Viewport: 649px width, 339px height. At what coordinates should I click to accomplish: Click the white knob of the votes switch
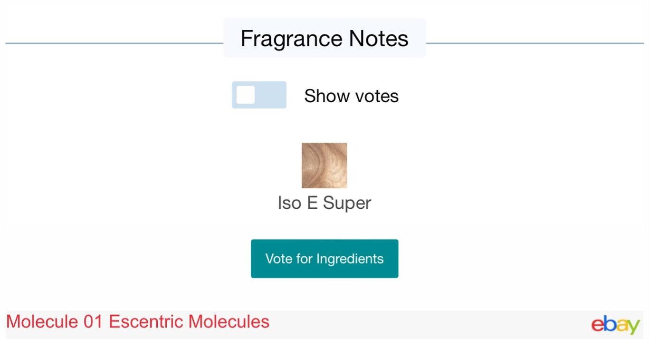coord(246,95)
